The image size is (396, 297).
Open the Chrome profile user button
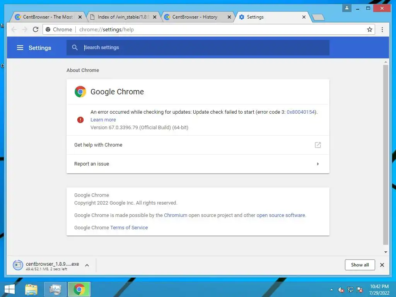pyautogui.click(x=347, y=8)
